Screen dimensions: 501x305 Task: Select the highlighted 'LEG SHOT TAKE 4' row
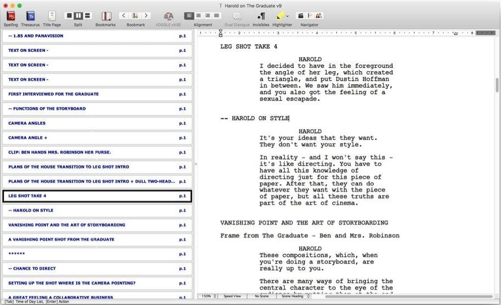coord(97,196)
